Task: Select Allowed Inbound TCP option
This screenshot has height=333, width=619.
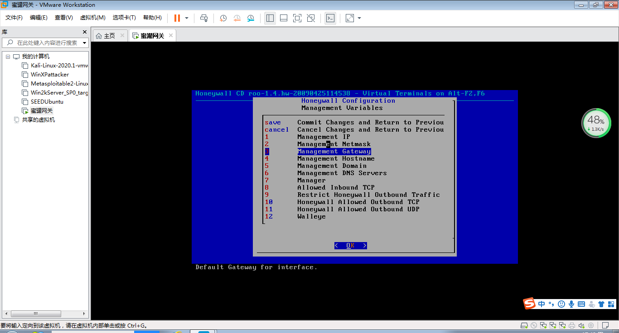Action: click(x=336, y=188)
